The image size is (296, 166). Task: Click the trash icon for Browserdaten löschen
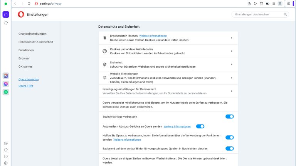pyautogui.click(x=104, y=38)
